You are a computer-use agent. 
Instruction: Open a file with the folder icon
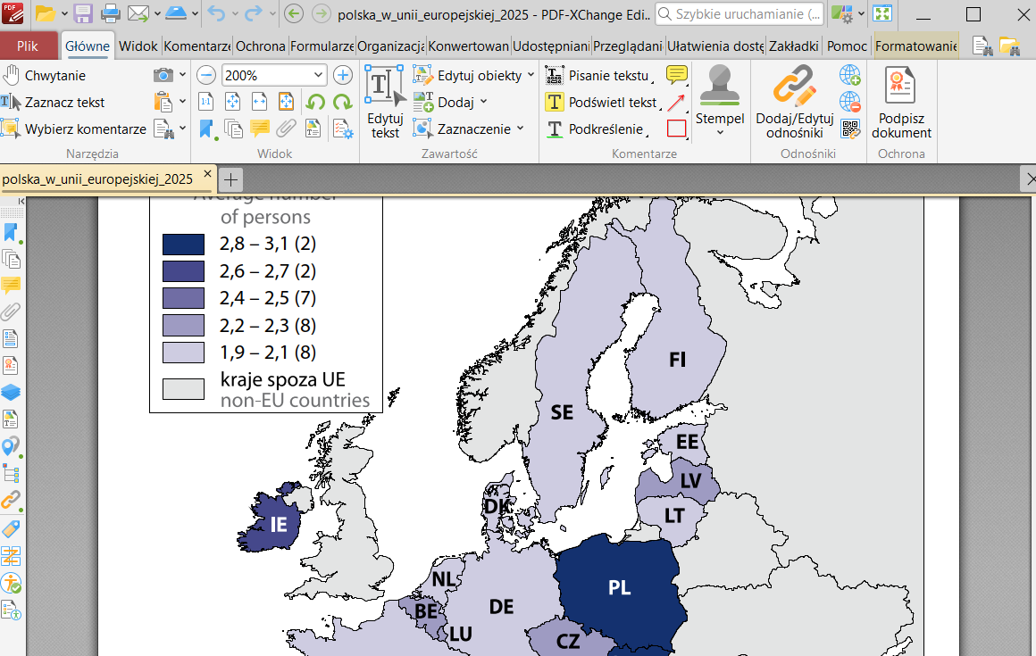point(45,14)
